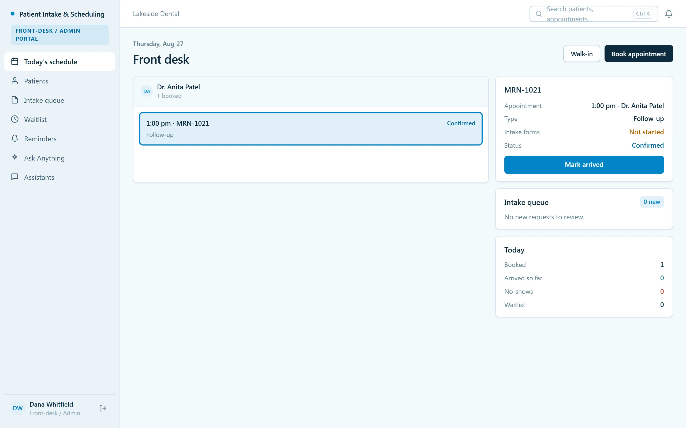
Task: Click the Front-Desk / Admin Portal badge
Action: (59, 35)
